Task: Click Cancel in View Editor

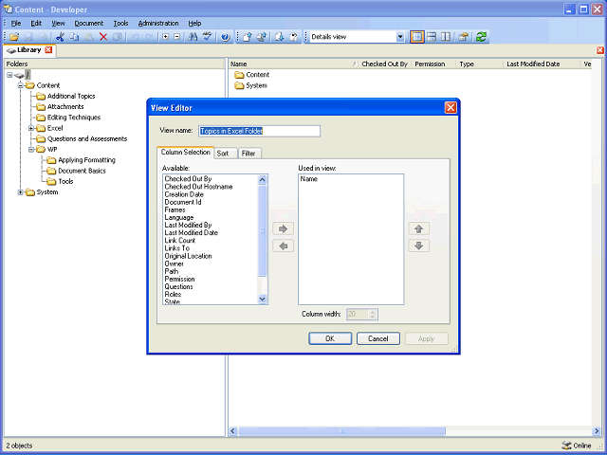Action: 377,338
